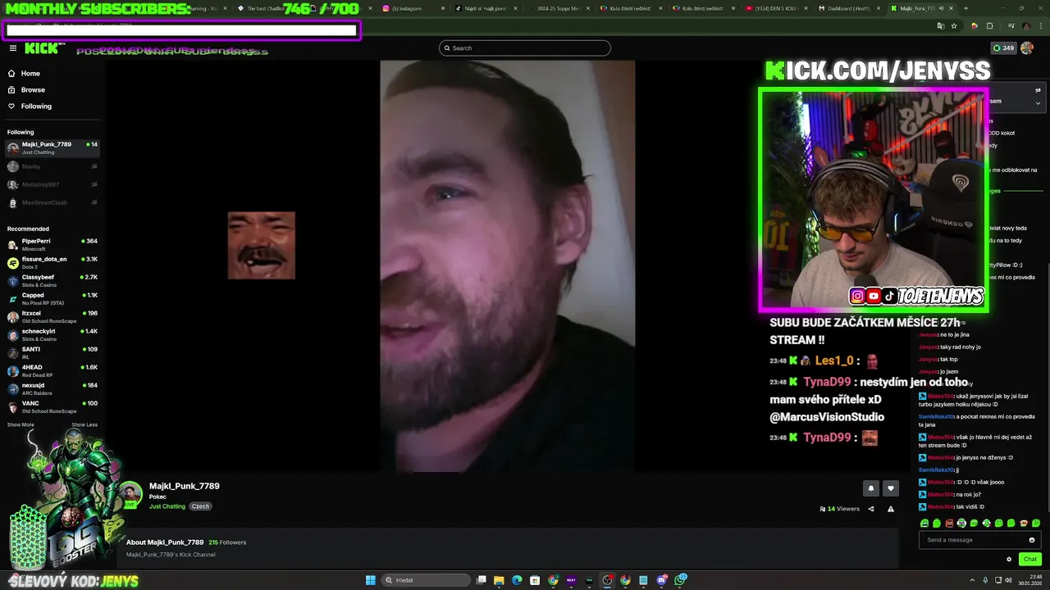Expand list with Show More
1050x590 pixels.
(x=21, y=424)
